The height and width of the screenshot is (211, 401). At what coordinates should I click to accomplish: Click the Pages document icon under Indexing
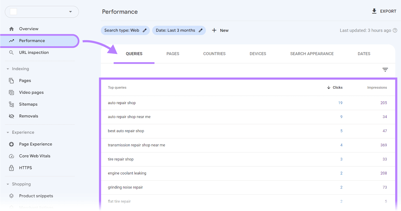pos(12,81)
